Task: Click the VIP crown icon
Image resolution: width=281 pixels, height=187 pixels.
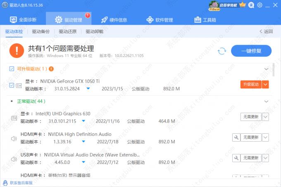Action: click(242, 4)
